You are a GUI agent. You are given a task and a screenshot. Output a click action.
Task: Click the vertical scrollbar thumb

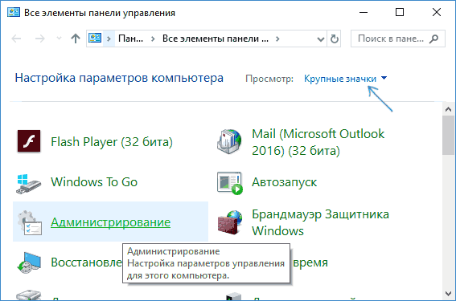[448, 136]
